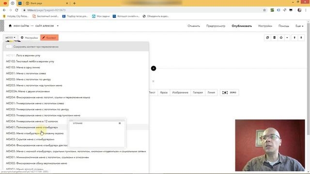Screen dimensions: 310x174
Task: Select ME501 minimalist menu option
Action: coord(47,158)
